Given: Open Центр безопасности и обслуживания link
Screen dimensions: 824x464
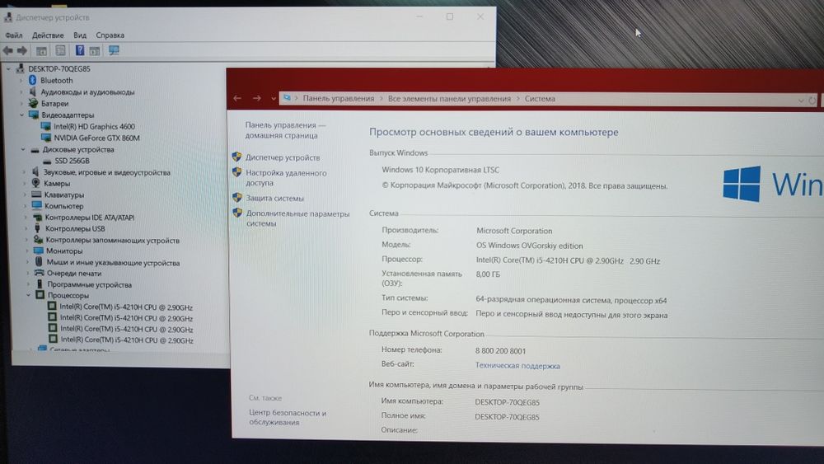Looking at the screenshot, I should point(288,418).
